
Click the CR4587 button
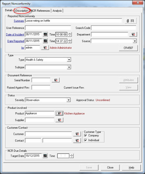[128, 48]
